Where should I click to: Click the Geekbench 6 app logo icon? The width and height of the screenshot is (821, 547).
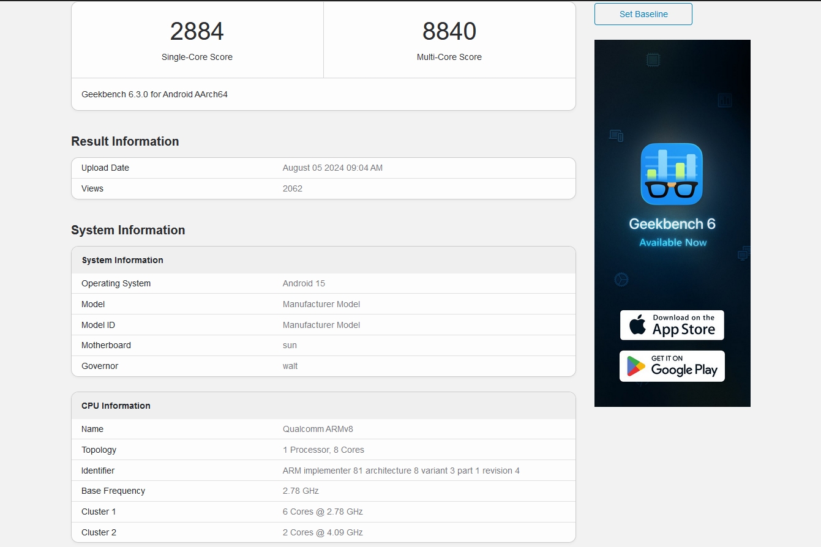672,174
